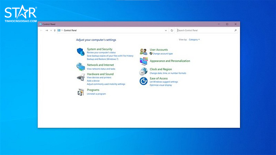Open Network and Internet heading link
The width and height of the screenshot is (276, 155).
[100, 65]
